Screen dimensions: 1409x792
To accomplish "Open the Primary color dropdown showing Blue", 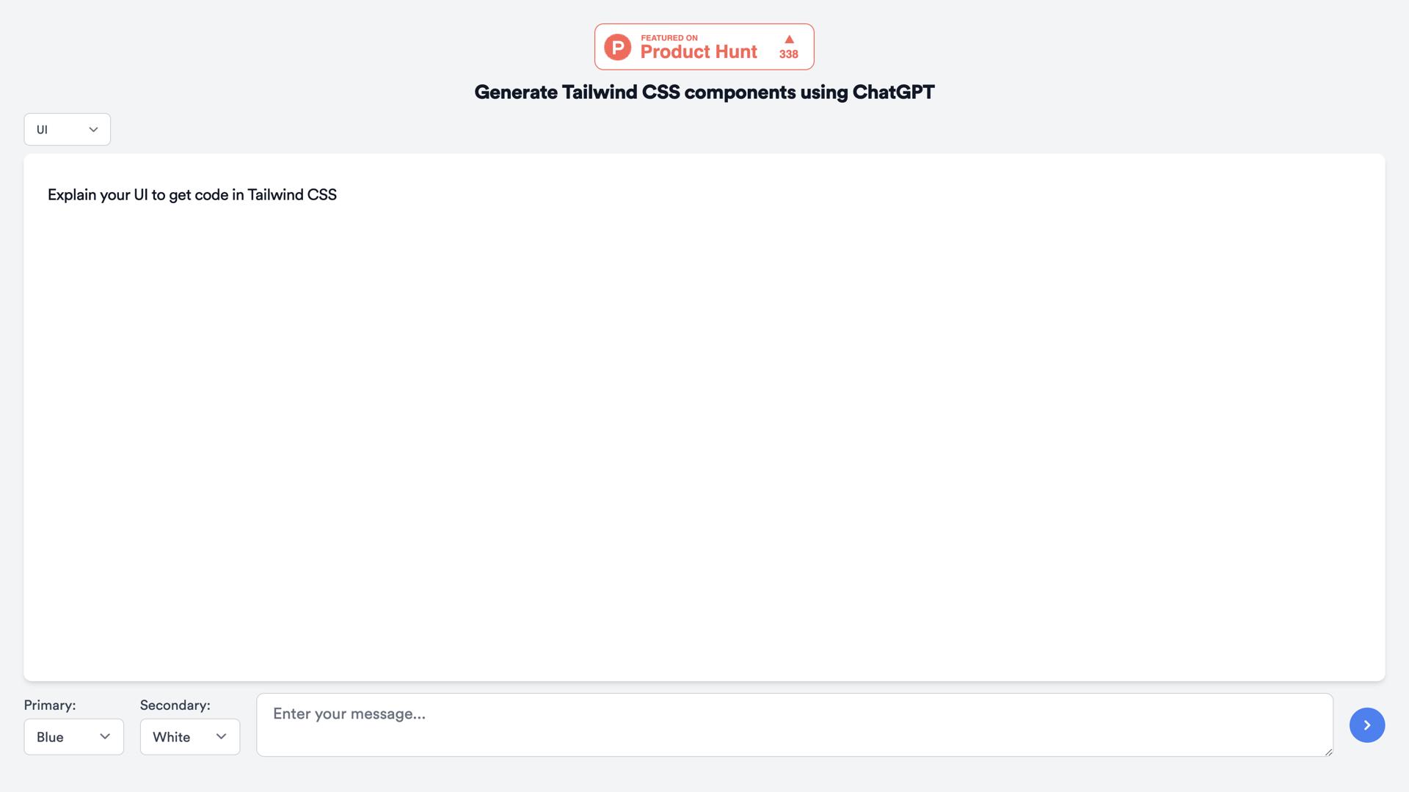I will tap(73, 736).
